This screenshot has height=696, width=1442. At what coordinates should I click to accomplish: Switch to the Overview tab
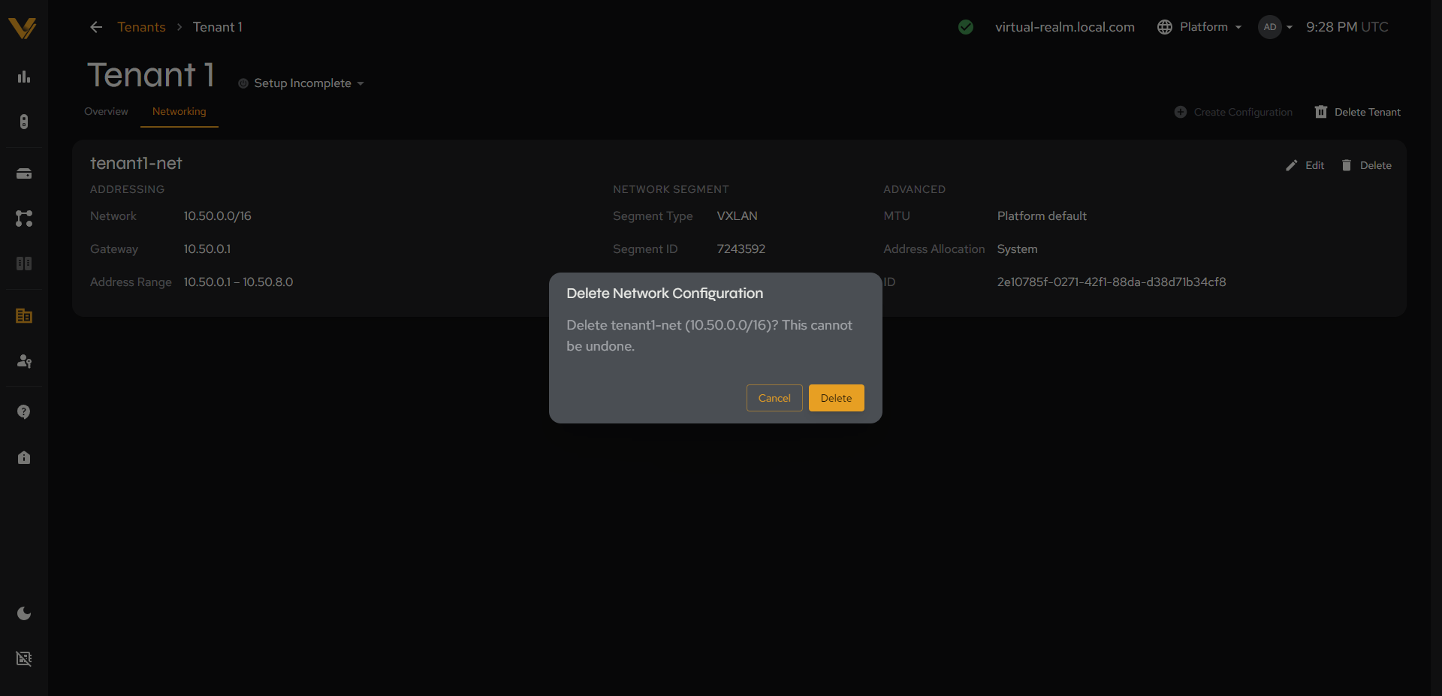click(x=106, y=111)
